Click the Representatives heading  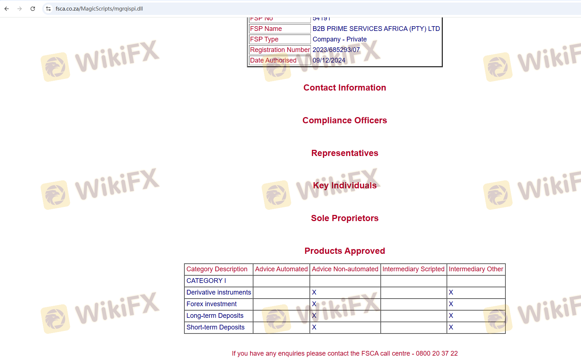(345, 153)
